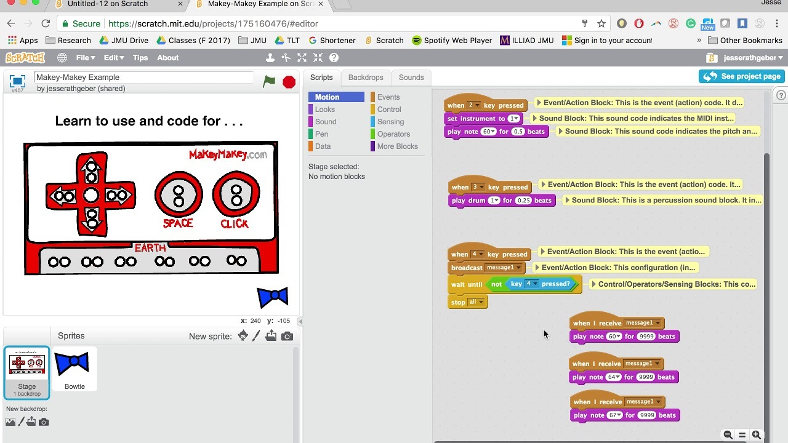
Task: Create new sprite from camera icon
Action: pyautogui.click(x=287, y=336)
